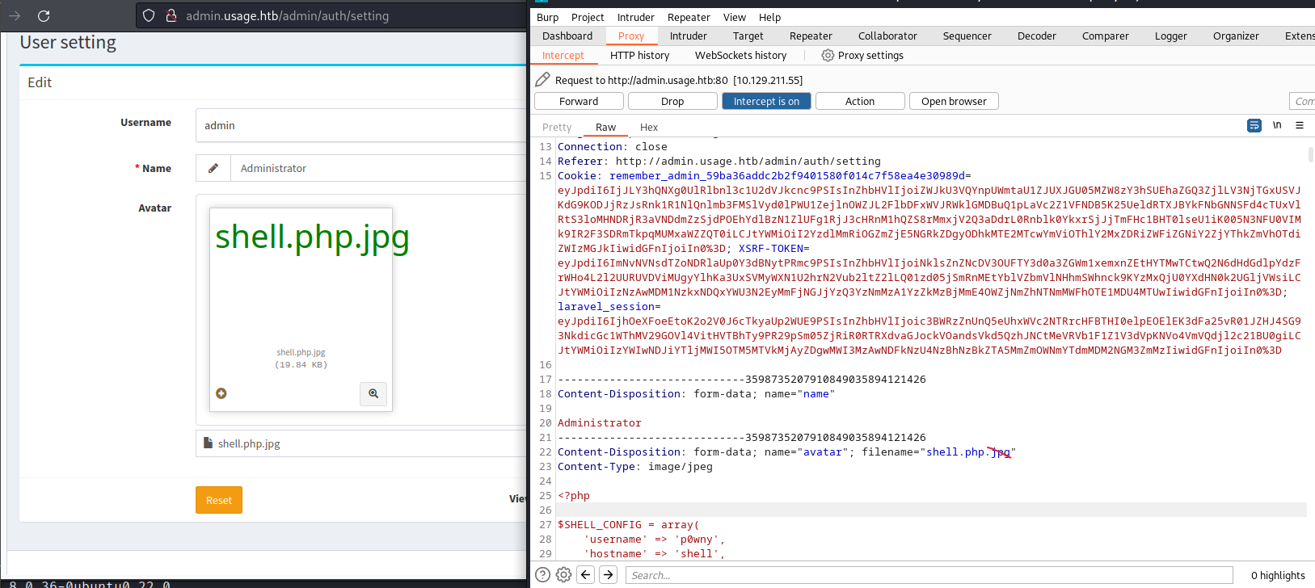This screenshot has width=1315, height=588.
Task: Click the Username field containing admin
Action: click(x=361, y=125)
